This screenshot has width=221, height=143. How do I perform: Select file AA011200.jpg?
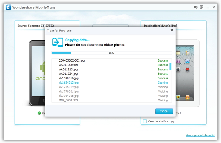click(x=68, y=65)
